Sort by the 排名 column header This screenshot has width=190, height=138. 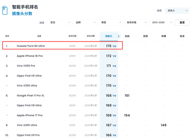pyautogui.click(x=7, y=36)
